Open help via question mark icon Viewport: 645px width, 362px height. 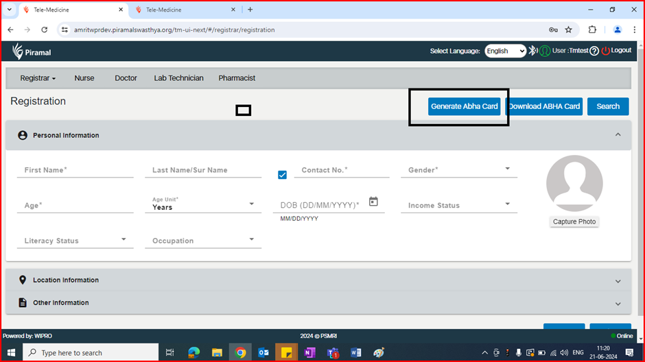(594, 51)
